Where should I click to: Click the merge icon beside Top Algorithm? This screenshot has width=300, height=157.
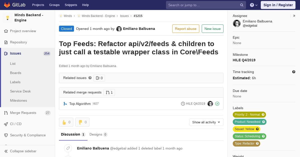click(x=65, y=104)
